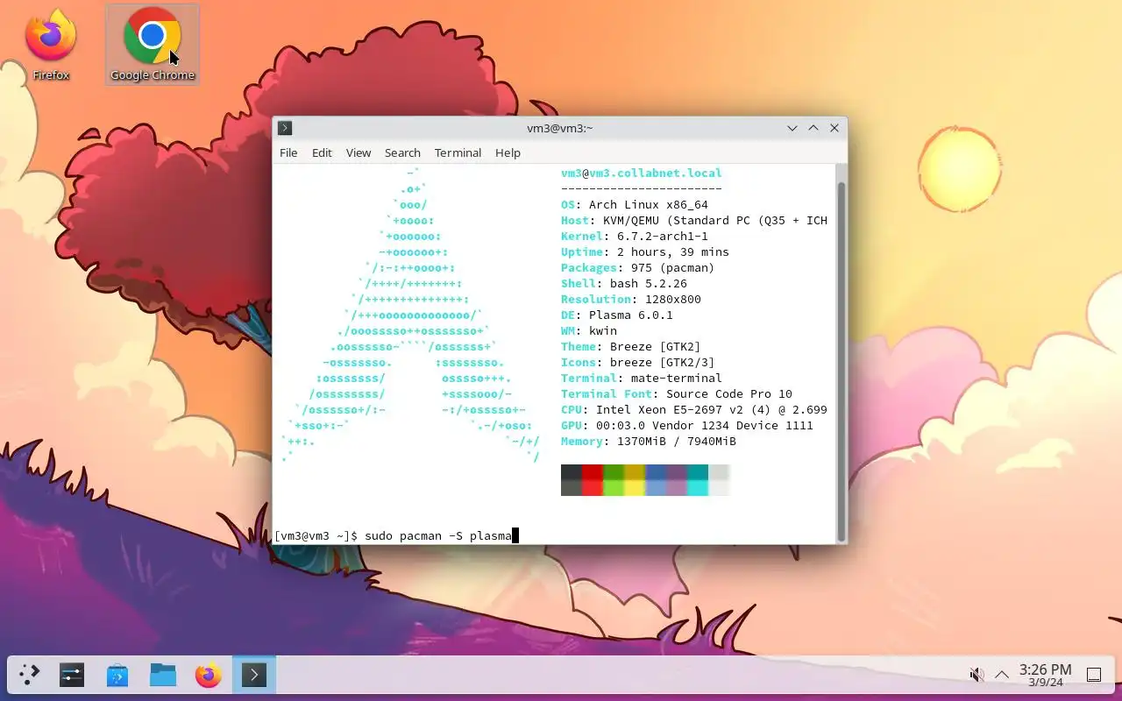The width and height of the screenshot is (1122, 701).
Task: Click the 'WM: kwin' line
Action: click(x=589, y=331)
